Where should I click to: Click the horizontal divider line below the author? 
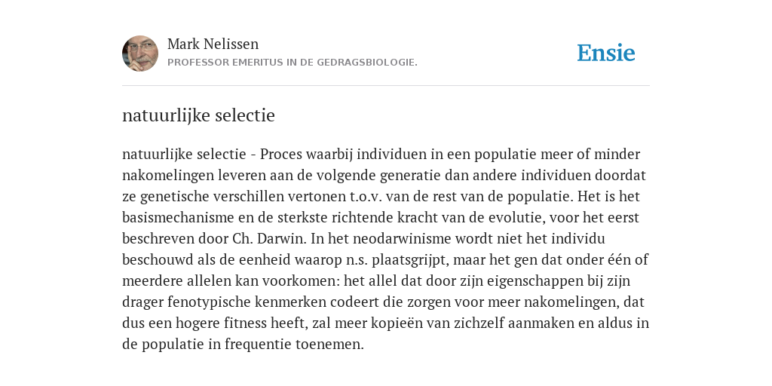(x=386, y=86)
